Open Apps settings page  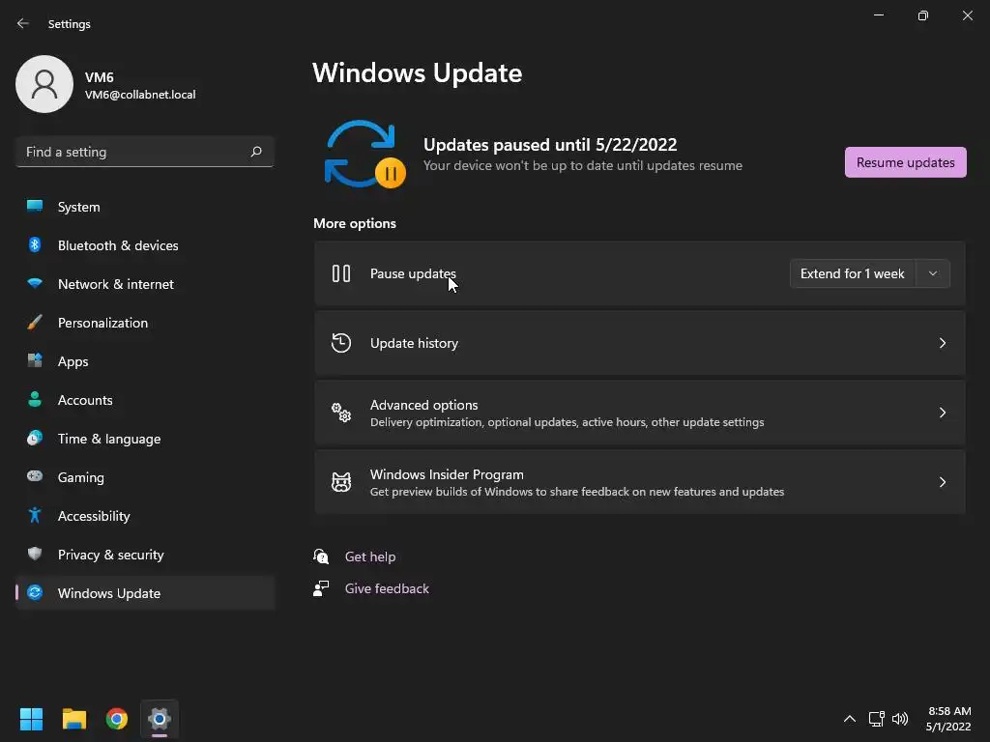[x=145, y=361]
